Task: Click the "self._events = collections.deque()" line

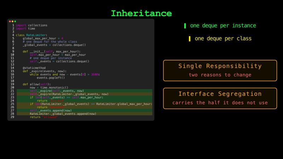Action: tap(59, 61)
